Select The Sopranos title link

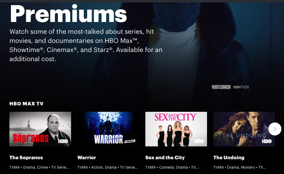[26, 158]
